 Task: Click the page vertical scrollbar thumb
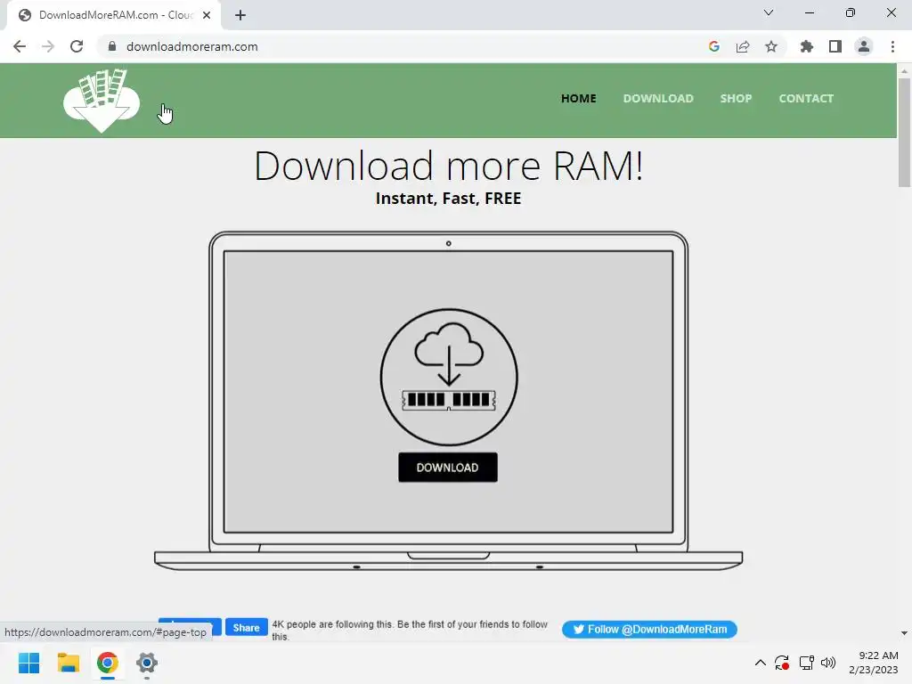point(904,133)
